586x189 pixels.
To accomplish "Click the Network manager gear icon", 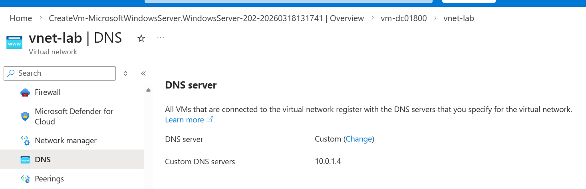I will click(x=25, y=141).
